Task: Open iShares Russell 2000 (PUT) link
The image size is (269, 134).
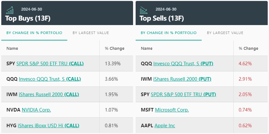Action: [x=182, y=79]
